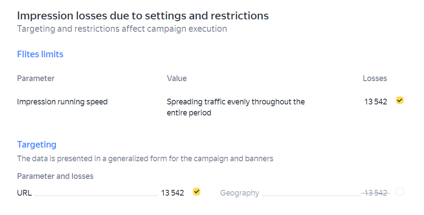This screenshot has width=424, height=215.
Task: Click the 'Parameter and losses' label
Action: tap(55, 176)
